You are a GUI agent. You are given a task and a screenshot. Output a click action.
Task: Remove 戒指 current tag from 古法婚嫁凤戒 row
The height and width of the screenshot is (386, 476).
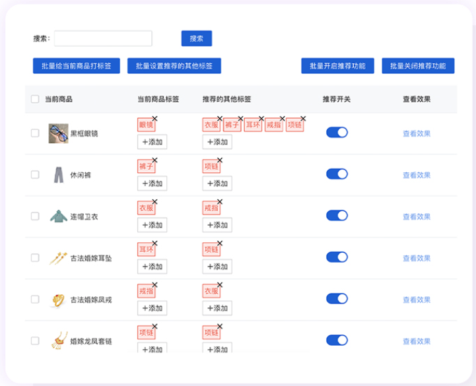tap(155, 285)
